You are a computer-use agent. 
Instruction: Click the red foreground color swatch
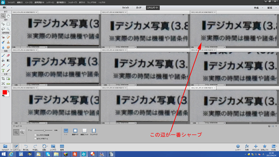pyautogui.click(x=5, y=92)
